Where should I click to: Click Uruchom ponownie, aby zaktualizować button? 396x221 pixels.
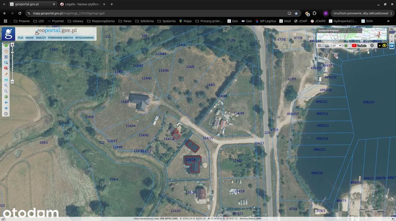click(x=363, y=13)
